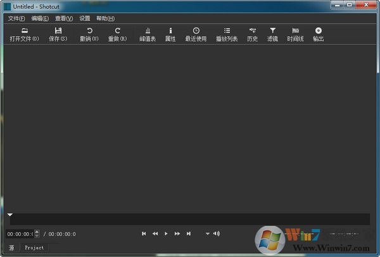Show the Recent (最近使用) files panel

[x=196, y=31]
